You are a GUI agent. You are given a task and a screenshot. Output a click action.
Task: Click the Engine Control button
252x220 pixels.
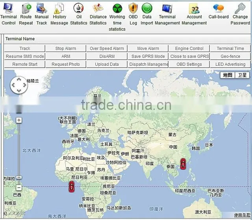189,48
